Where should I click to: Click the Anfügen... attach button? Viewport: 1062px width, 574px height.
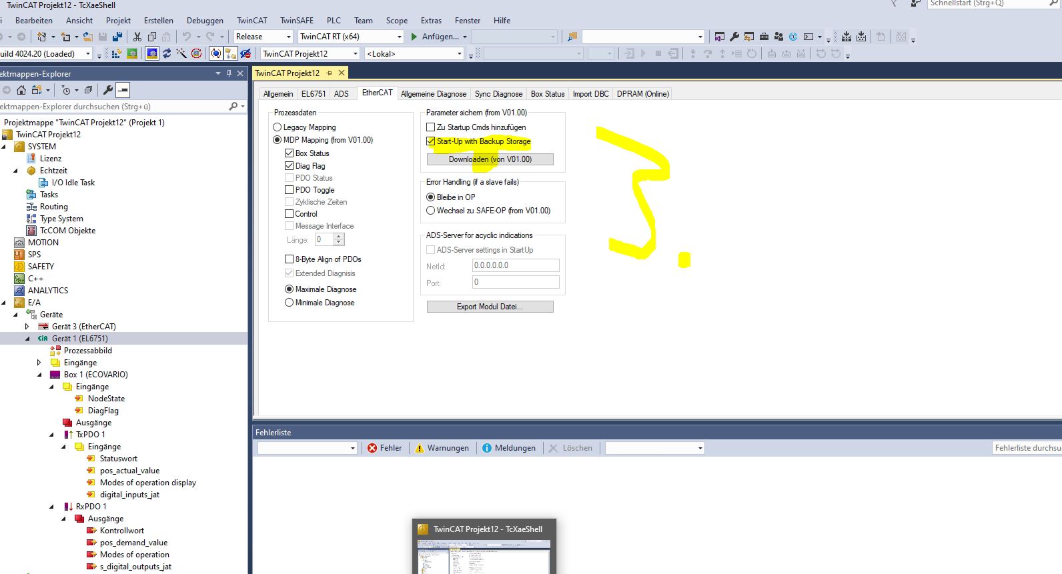pyautogui.click(x=440, y=37)
